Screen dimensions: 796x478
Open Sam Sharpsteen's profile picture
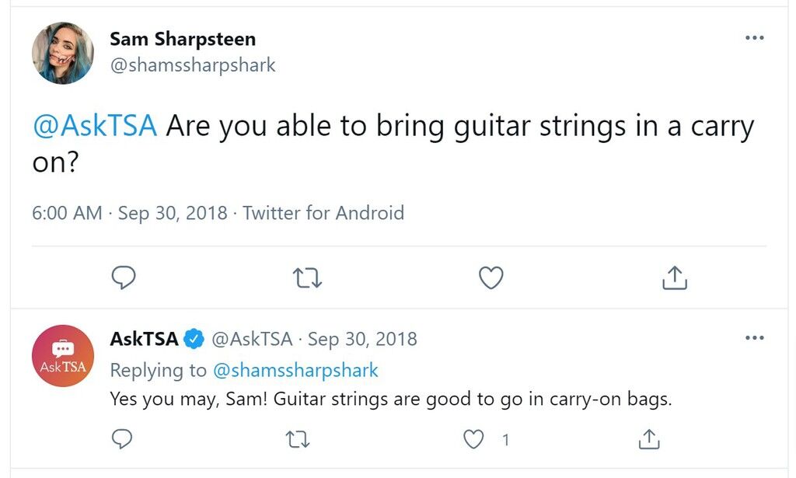63,53
